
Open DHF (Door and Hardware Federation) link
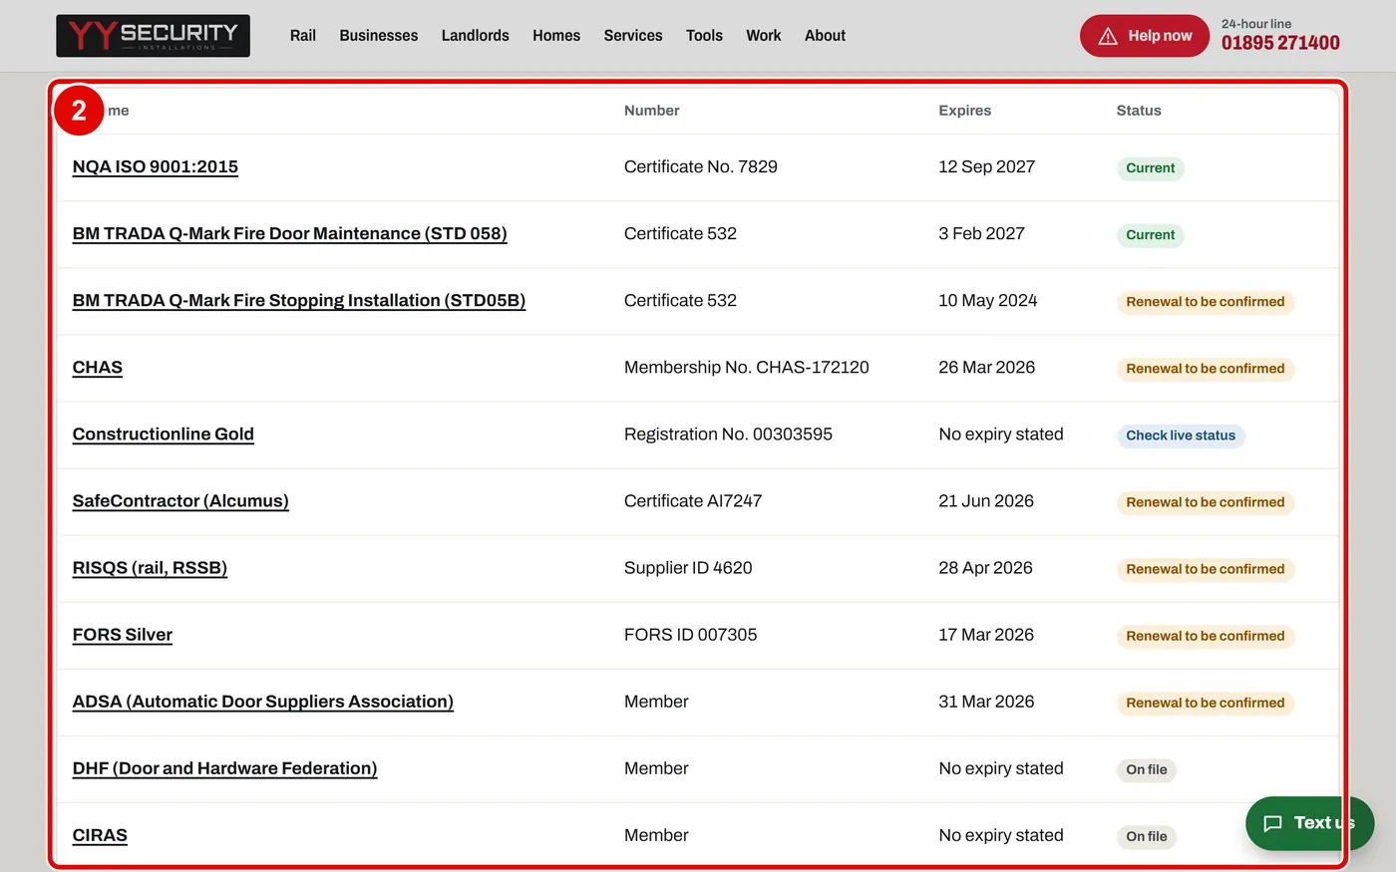click(x=224, y=768)
